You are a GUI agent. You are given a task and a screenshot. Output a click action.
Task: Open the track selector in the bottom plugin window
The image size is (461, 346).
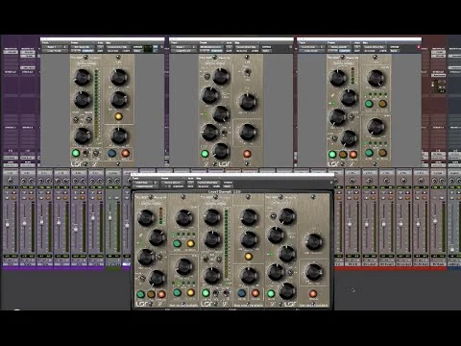(143, 183)
